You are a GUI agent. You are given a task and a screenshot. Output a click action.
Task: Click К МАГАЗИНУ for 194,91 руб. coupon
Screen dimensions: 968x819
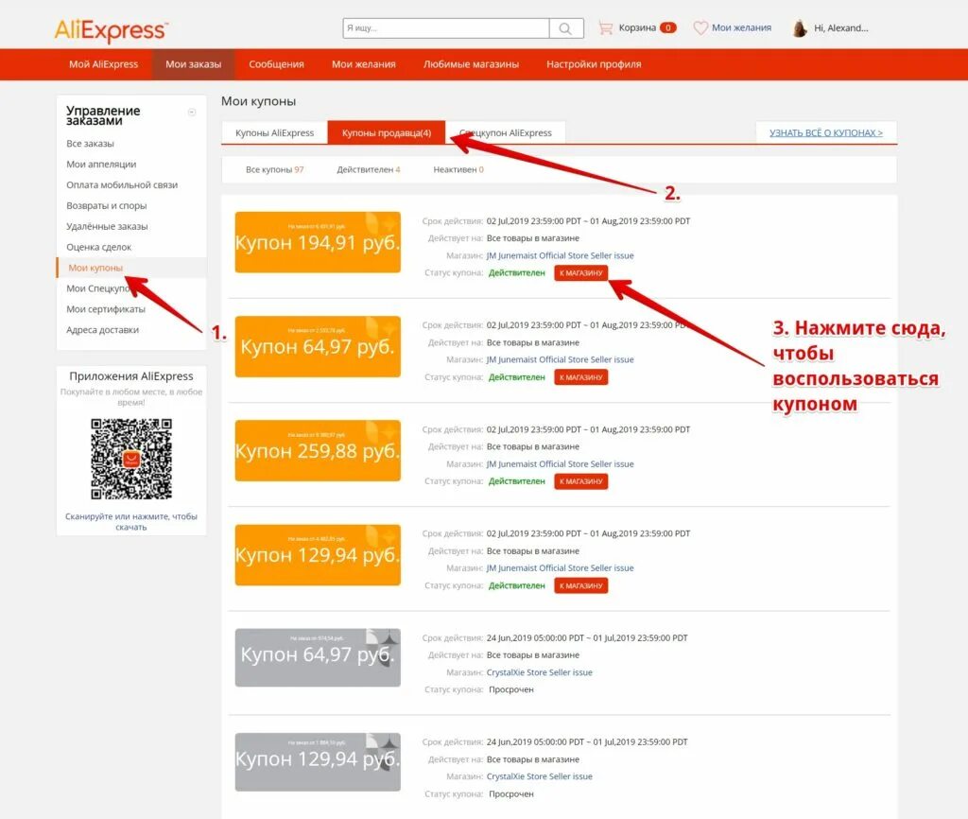(581, 273)
